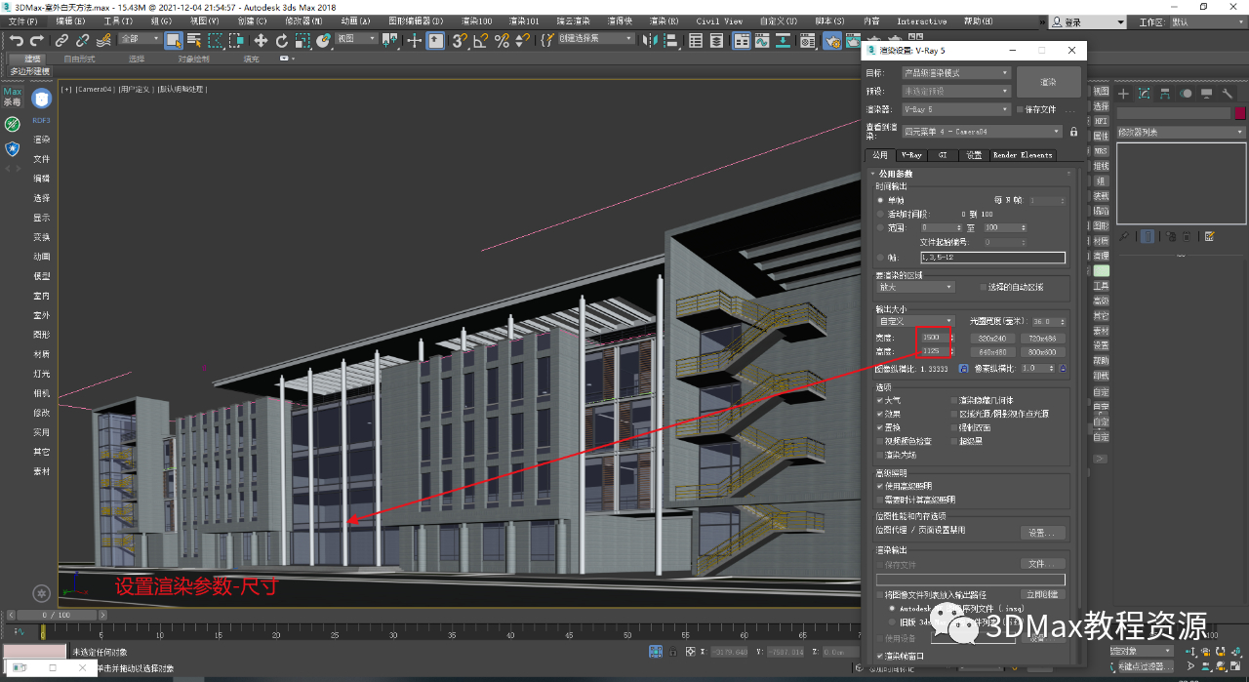Open the 输出大小 自定义 dropdown

click(x=915, y=320)
